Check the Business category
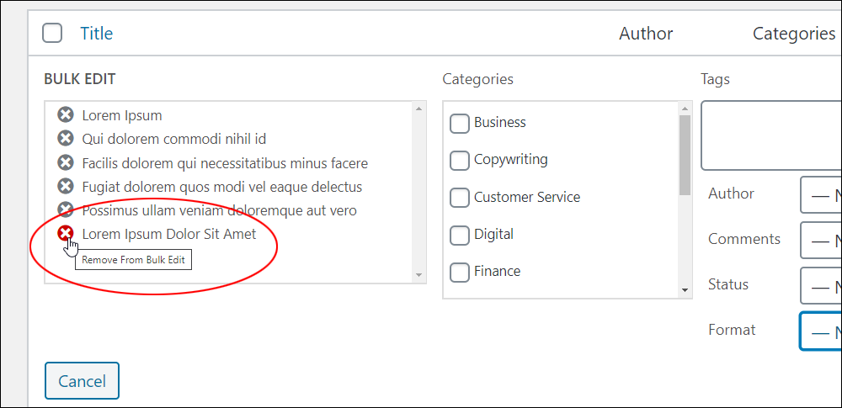Viewport: 842px width, 408px height. tap(459, 124)
